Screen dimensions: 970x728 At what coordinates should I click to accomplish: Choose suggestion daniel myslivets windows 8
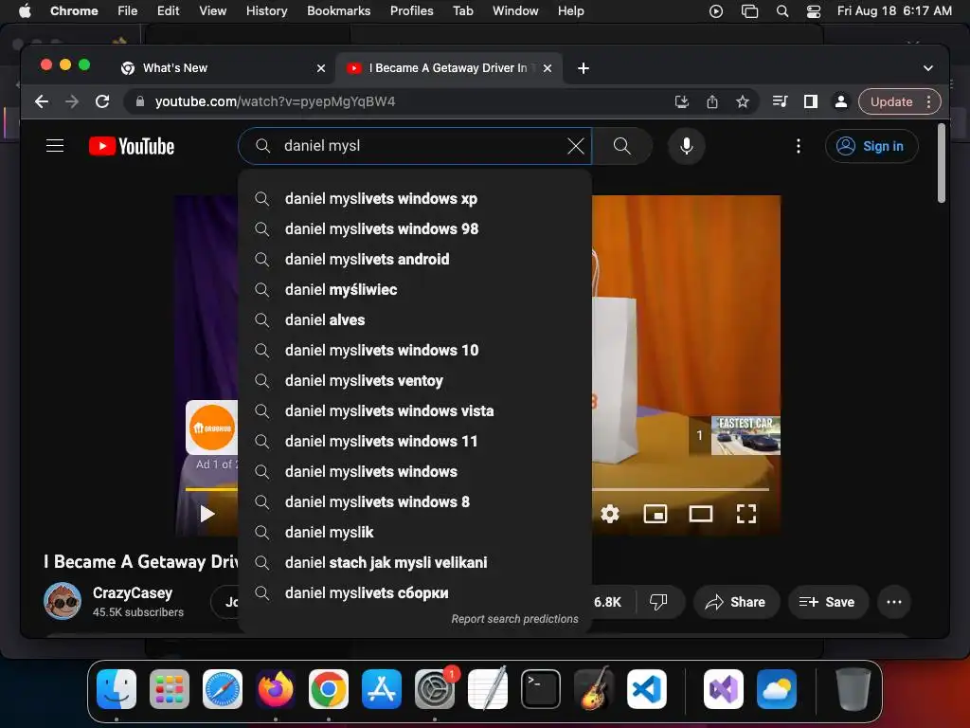coord(415,502)
